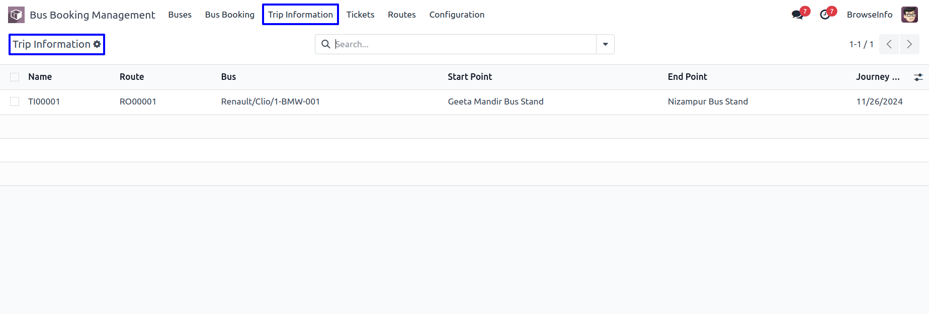The width and height of the screenshot is (929, 314).
Task: Go to the previous page arrow
Action: click(889, 44)
